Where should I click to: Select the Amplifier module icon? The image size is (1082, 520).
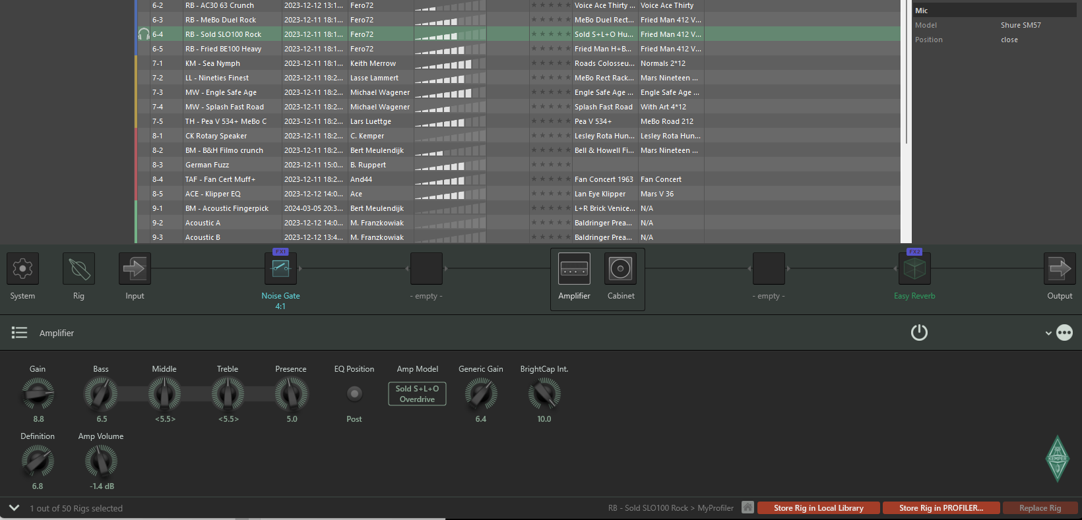574,269
